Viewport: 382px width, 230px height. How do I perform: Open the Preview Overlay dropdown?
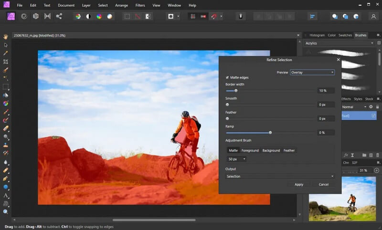pyautogui.click(x=312, y=73)
